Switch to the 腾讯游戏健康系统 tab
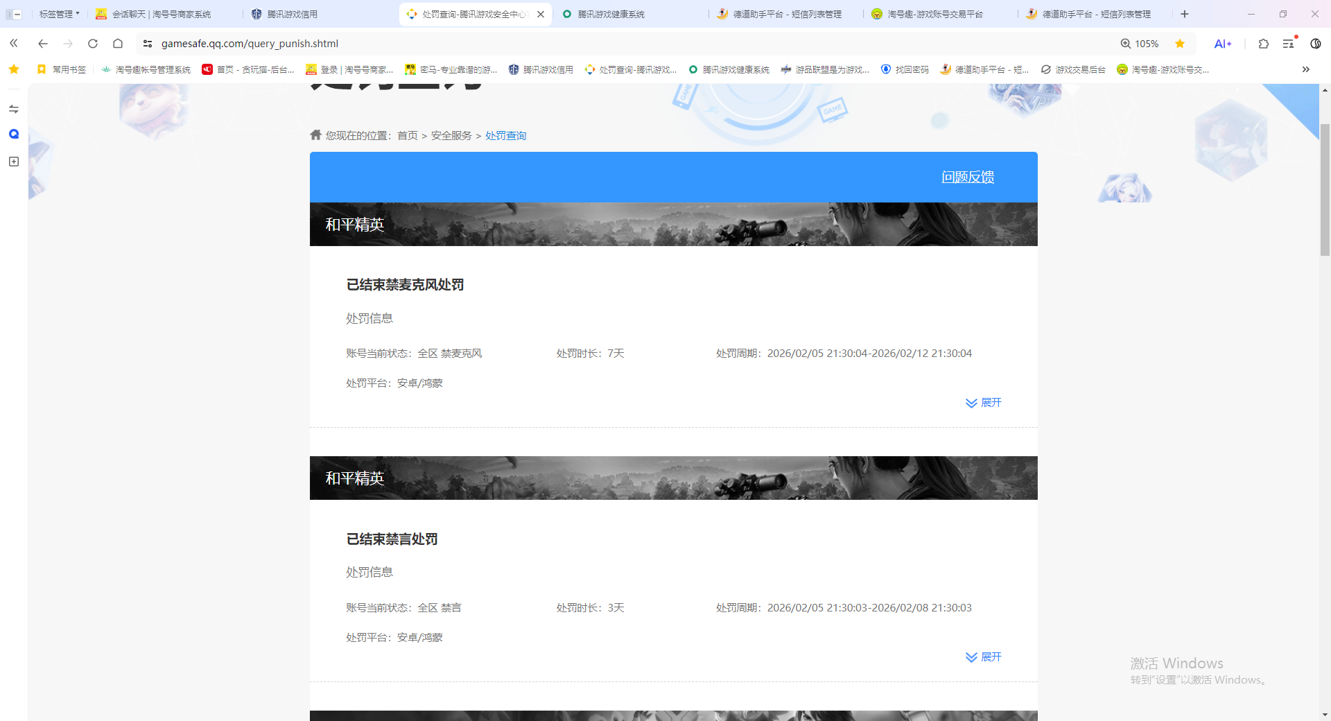Image resolution: width=1331 pixels, height=721 pixels. [610, 14]
